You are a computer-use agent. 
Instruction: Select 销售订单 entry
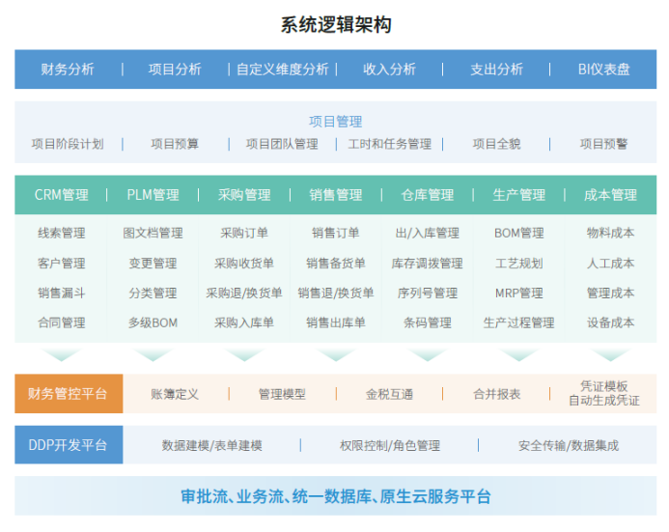[x=336, y=233]
